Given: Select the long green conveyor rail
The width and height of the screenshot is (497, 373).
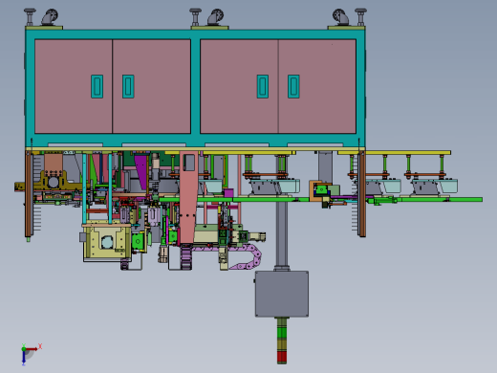Looking at the screenshot, I should tap(320, 200).
